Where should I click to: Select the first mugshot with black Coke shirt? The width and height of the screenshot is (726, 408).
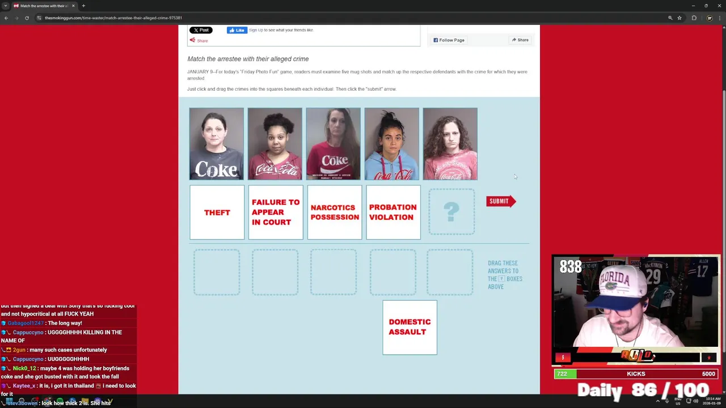(x=217, y=144)
